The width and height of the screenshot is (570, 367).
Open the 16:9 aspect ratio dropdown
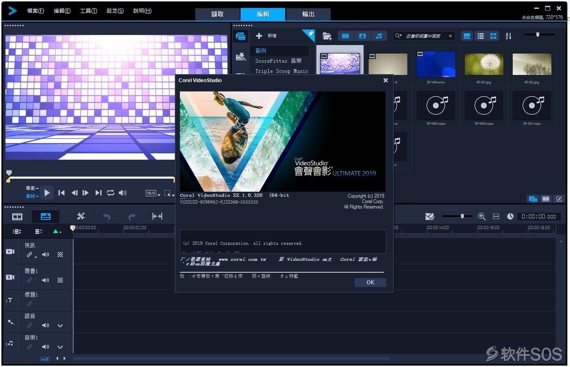point(153,193)
